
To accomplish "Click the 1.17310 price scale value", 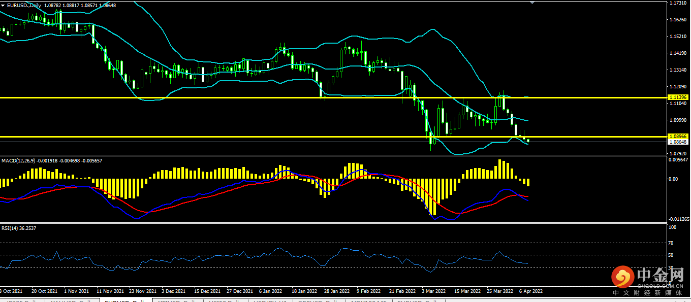I will (679, 3).
